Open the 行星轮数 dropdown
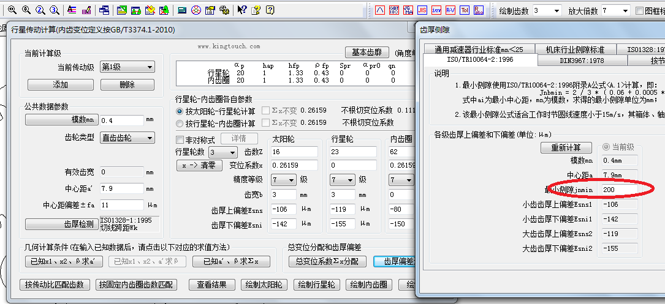665x304 pixels. (x=223, y=152)
